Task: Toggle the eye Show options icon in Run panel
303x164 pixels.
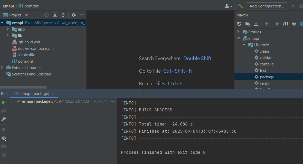Action: click(4, 138)
